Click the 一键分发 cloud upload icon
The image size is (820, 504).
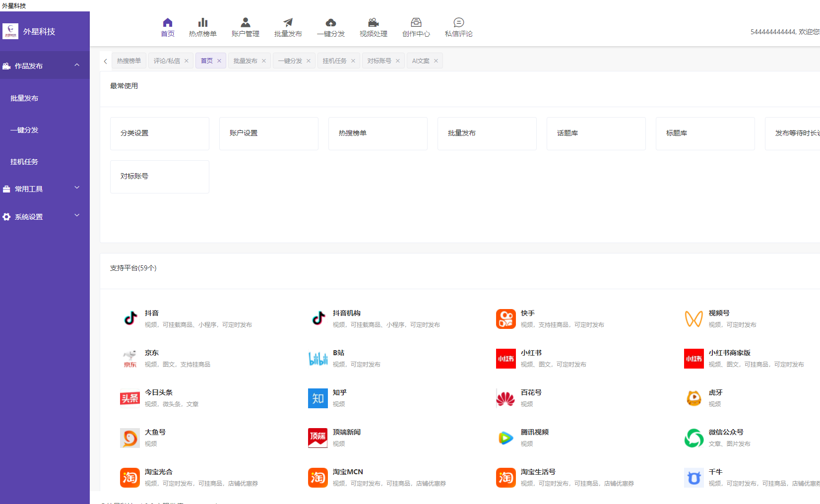pos(330,23)
